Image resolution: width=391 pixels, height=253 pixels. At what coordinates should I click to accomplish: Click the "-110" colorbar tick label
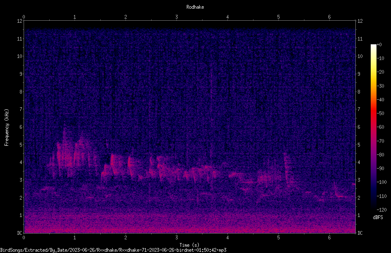click(381, 196)
